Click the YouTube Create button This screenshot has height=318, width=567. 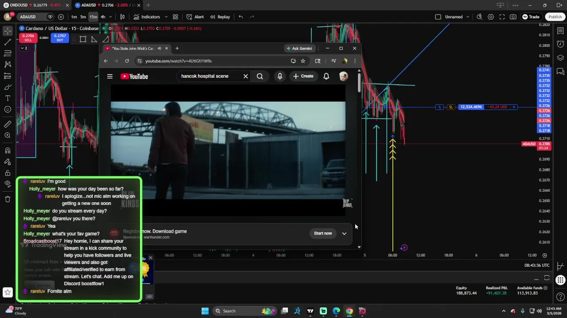[303, 76]
